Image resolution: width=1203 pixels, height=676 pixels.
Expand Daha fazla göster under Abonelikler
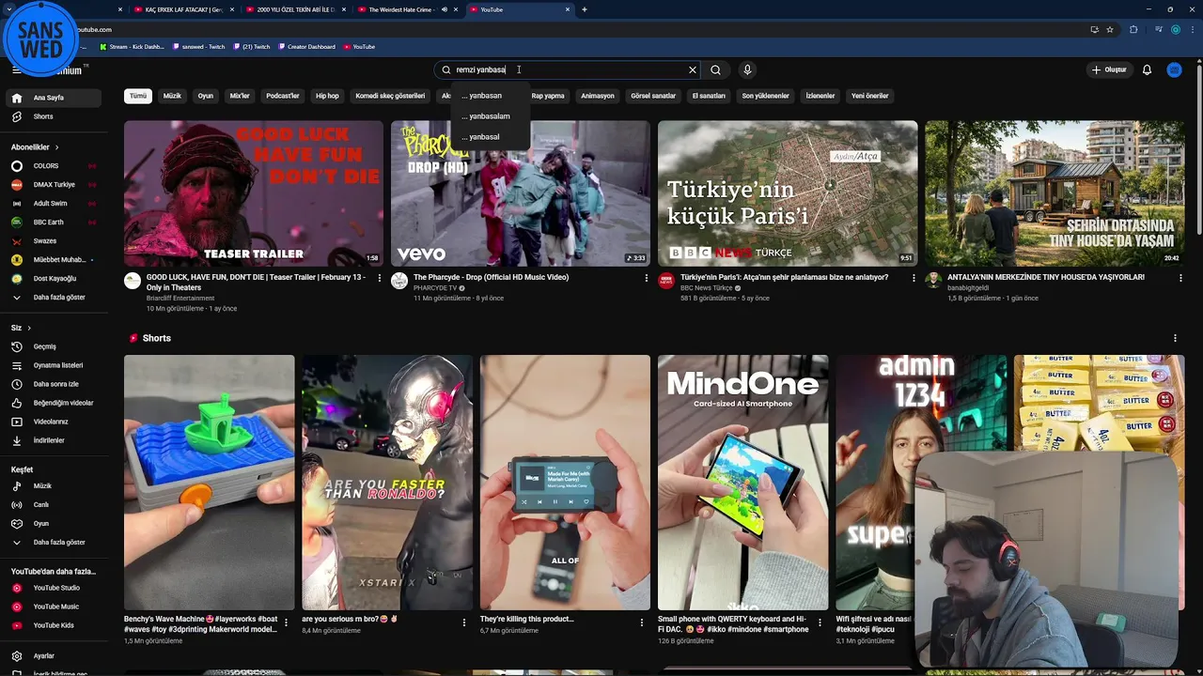(55, 298)
